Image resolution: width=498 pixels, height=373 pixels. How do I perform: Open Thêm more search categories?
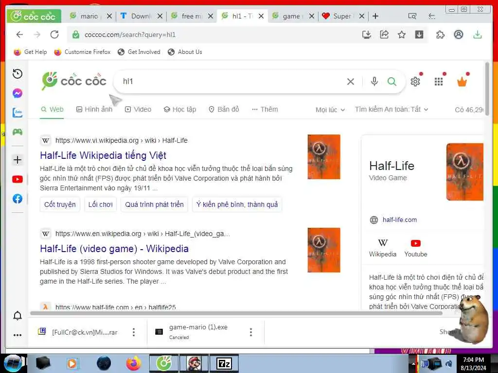265,109
